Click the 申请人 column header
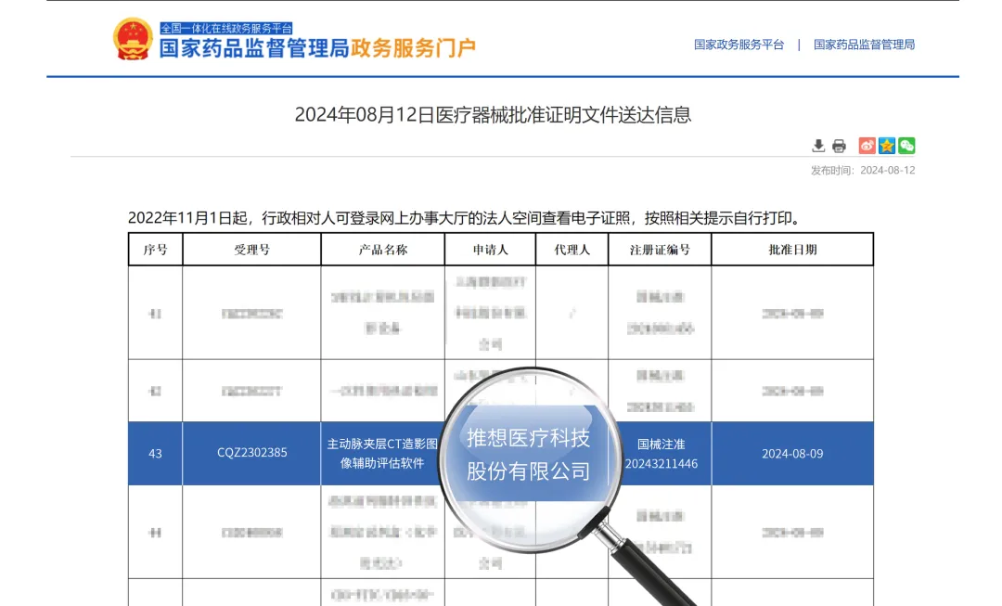Image resolution: width=1002 pixels, height=606 pixels. pos(490,250)
